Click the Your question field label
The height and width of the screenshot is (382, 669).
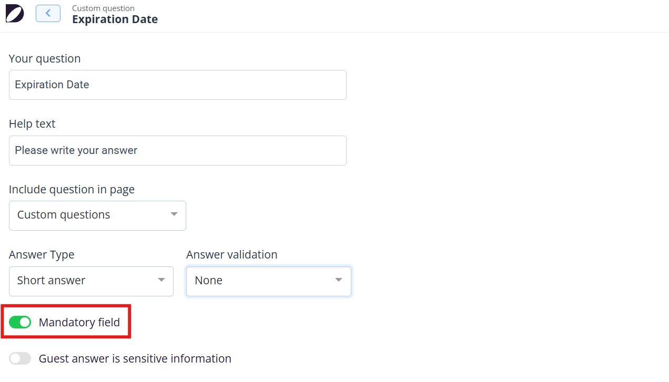[x=45, y=58]
